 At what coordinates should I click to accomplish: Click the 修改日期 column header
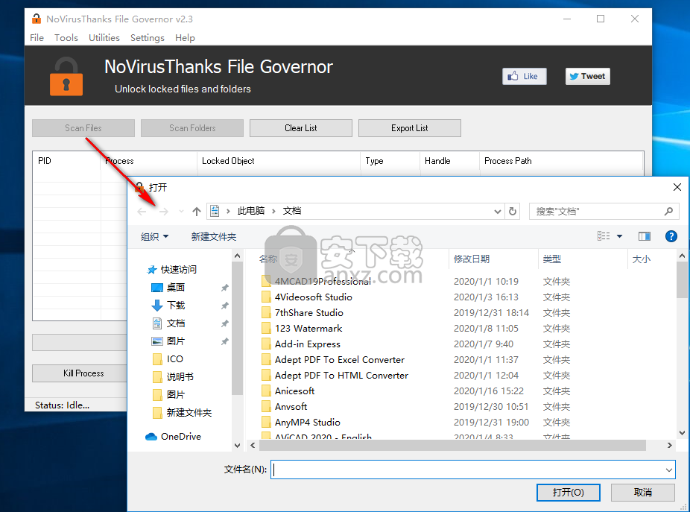[x=471, y=259]
